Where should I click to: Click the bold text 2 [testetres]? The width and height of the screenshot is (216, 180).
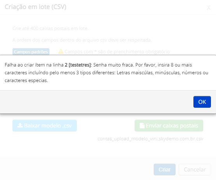[x=78, y=65]
